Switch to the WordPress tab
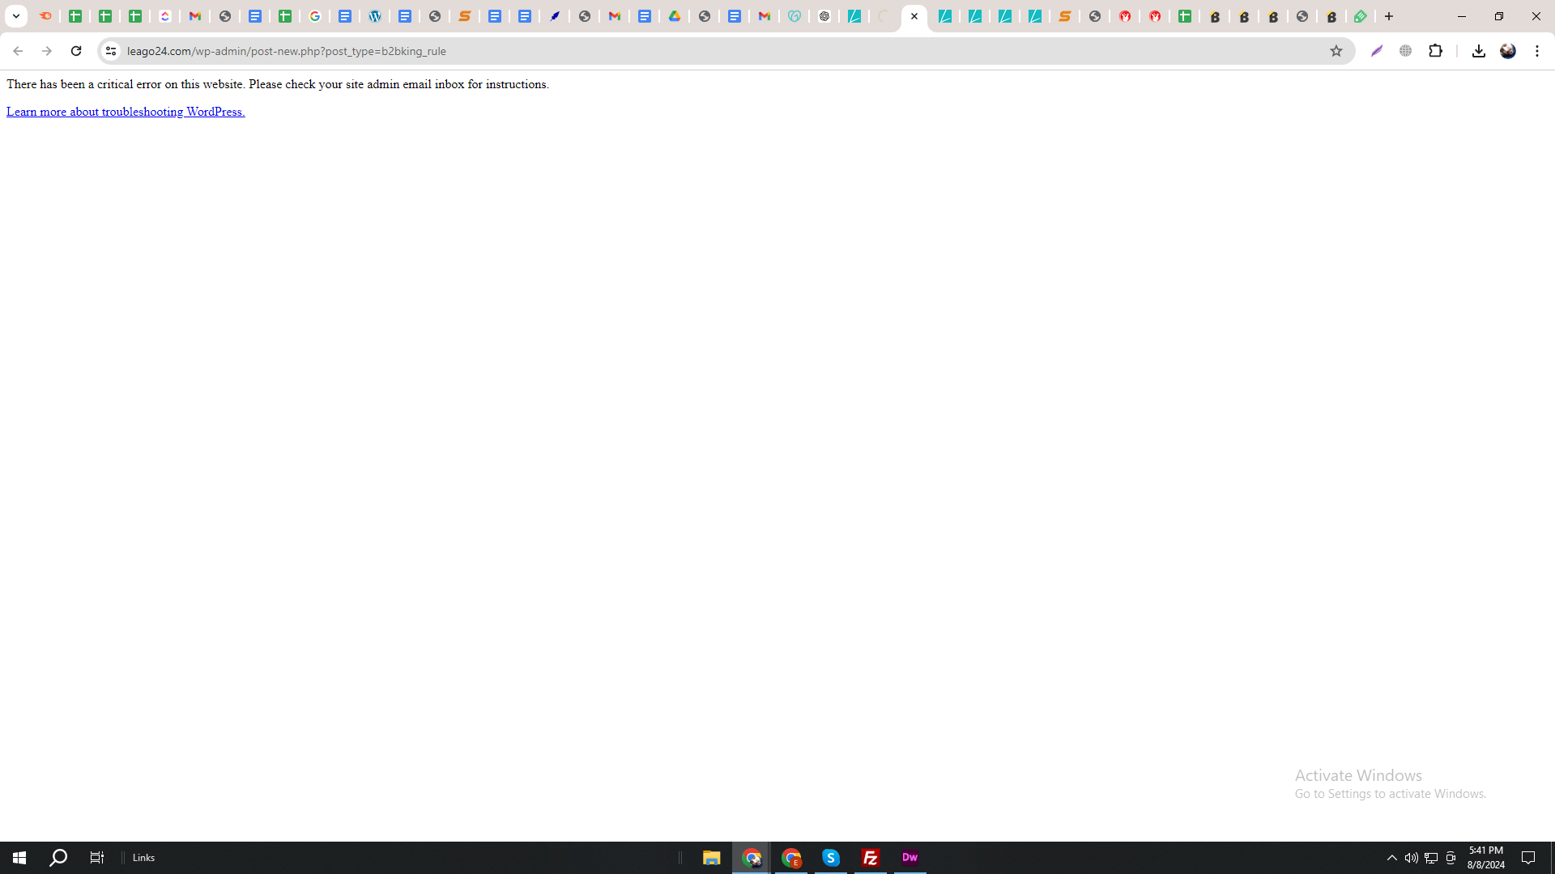This screenshot has height=874, width=1555. point(375,16)
